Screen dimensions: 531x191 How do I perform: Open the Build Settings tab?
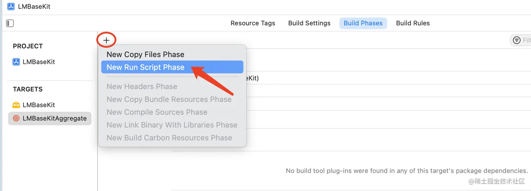(309, 23)
